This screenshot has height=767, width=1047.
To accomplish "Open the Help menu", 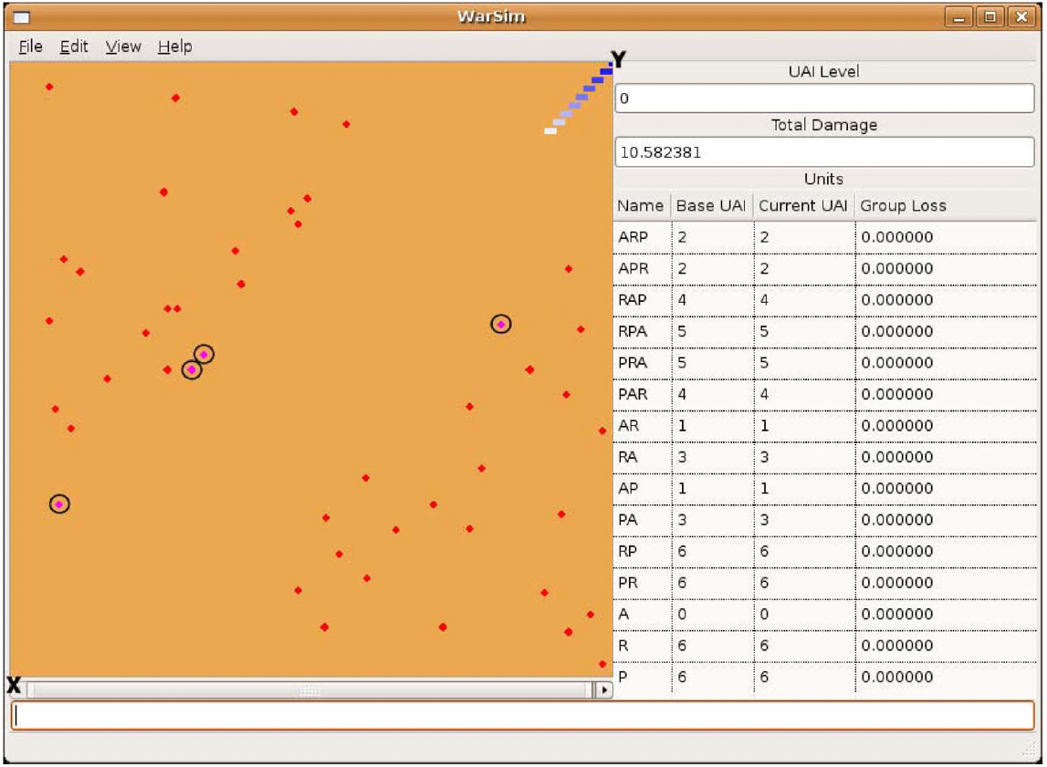I will point(174,47).
